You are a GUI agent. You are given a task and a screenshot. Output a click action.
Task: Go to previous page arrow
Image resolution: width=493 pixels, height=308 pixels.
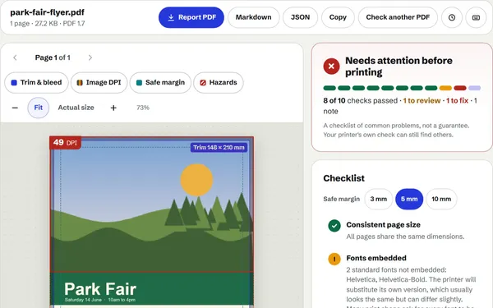15,57
